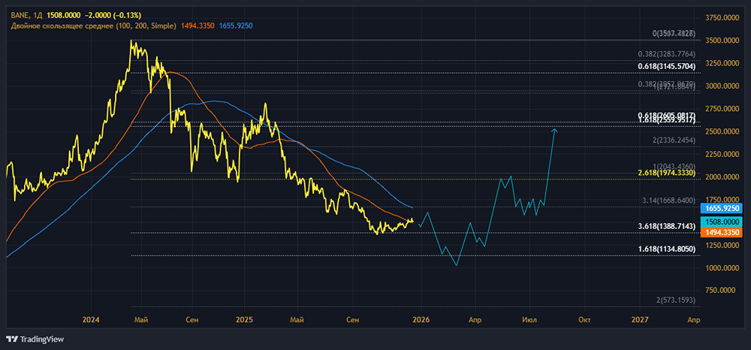Viewport: 751px width, 350px height.
Task: Click the TradingView logo
Action: coord(35,339)
